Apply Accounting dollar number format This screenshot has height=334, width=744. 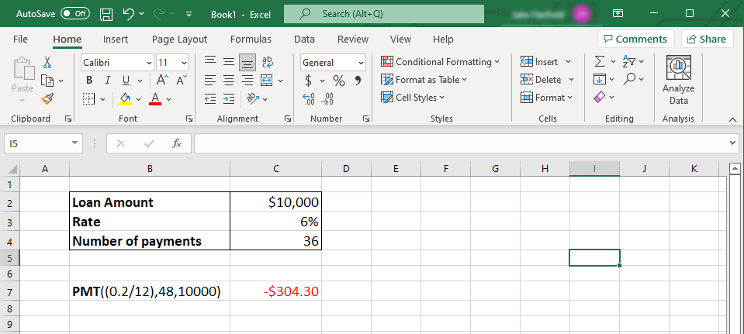tap(309, 81)
